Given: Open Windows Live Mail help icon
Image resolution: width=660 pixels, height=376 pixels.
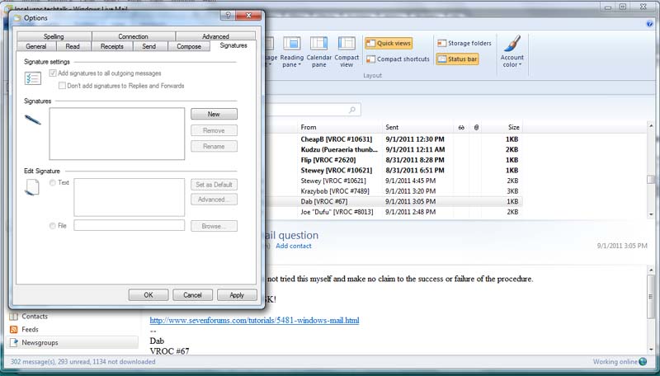Looking at the screenshot, I should coord(649,24).
